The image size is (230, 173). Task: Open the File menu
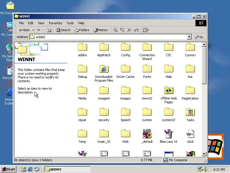[x=21, y=23]
